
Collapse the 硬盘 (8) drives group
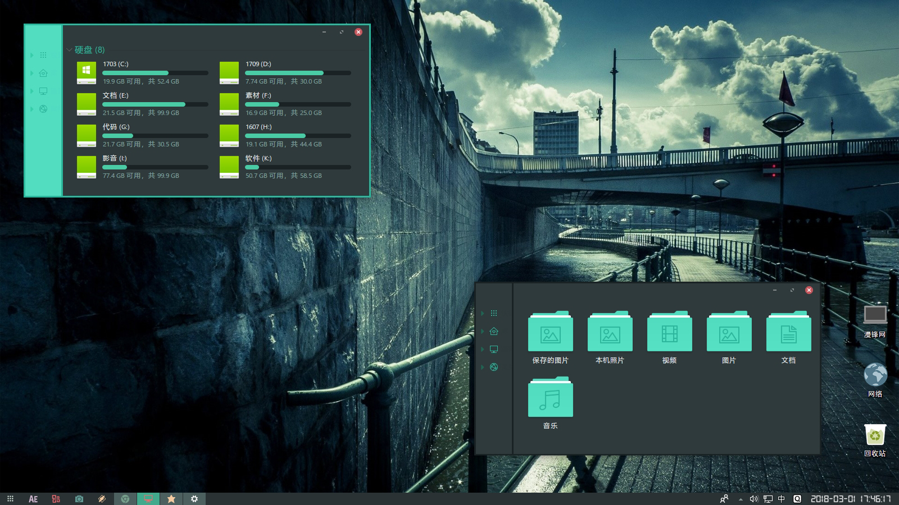coord(70,50)
